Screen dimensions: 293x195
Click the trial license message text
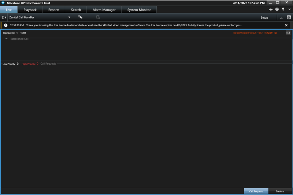(x=134, y=25)
